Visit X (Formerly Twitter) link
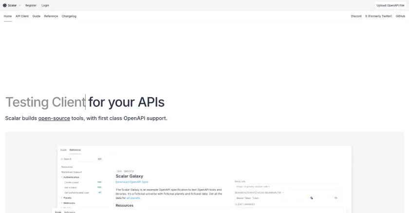Viewport: 409px width, 213px height. coord(378,16)
